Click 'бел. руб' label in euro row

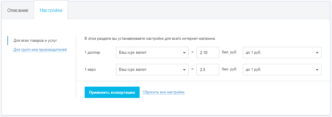(x=229, y=69)
